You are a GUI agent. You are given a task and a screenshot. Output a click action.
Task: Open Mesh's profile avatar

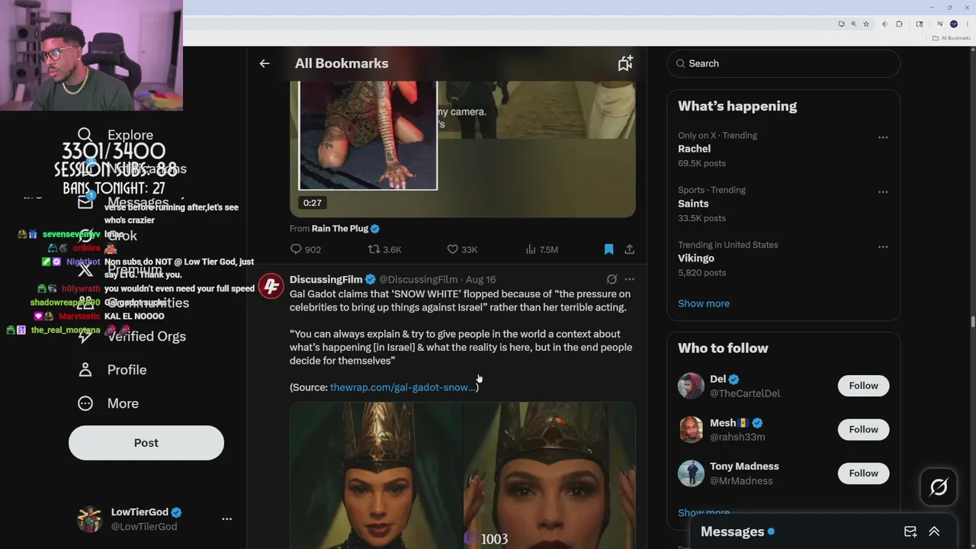point(691,429)
